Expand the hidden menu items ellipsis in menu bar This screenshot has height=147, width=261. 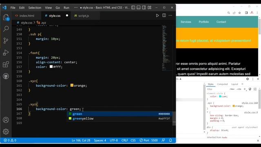pyautogui.click(x=76, y=8)
